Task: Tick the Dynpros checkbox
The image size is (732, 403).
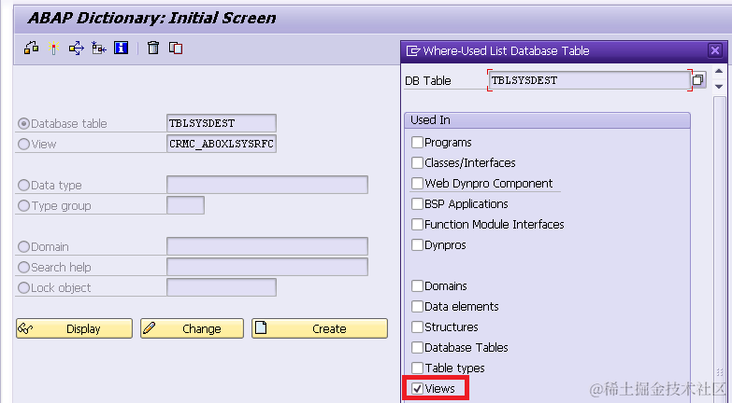Action: pyautogui.click(x=417, y=244)
